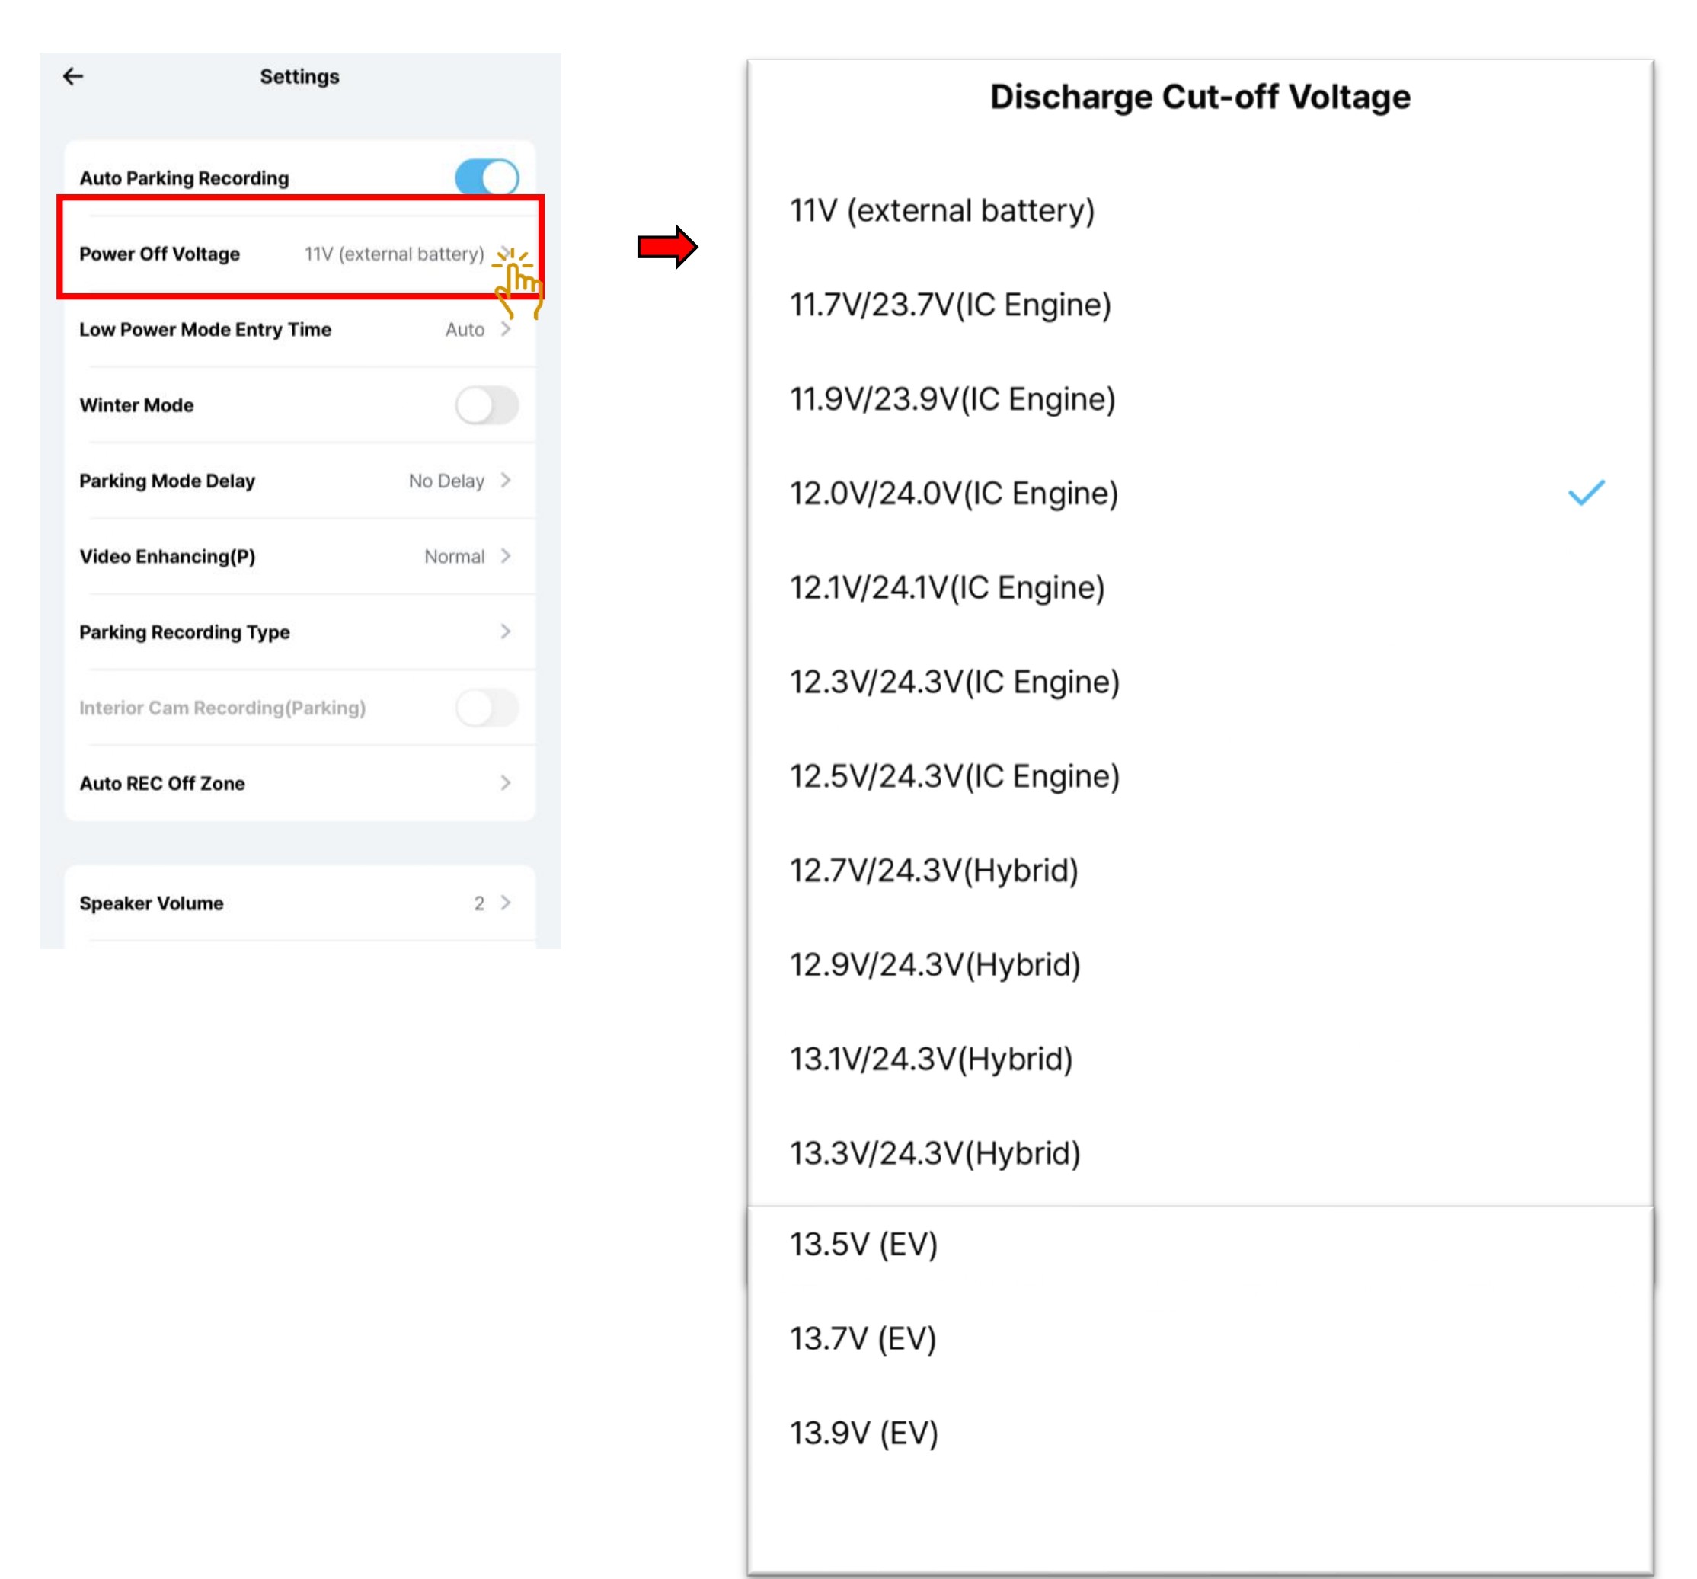Choose 13.3V/24.3V(Hybrid) option
Image resolution: width=1697 pixels, height=1579 pixels.
(935, 1153)
